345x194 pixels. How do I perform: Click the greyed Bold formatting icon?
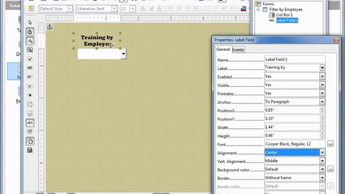coord(143,9)
